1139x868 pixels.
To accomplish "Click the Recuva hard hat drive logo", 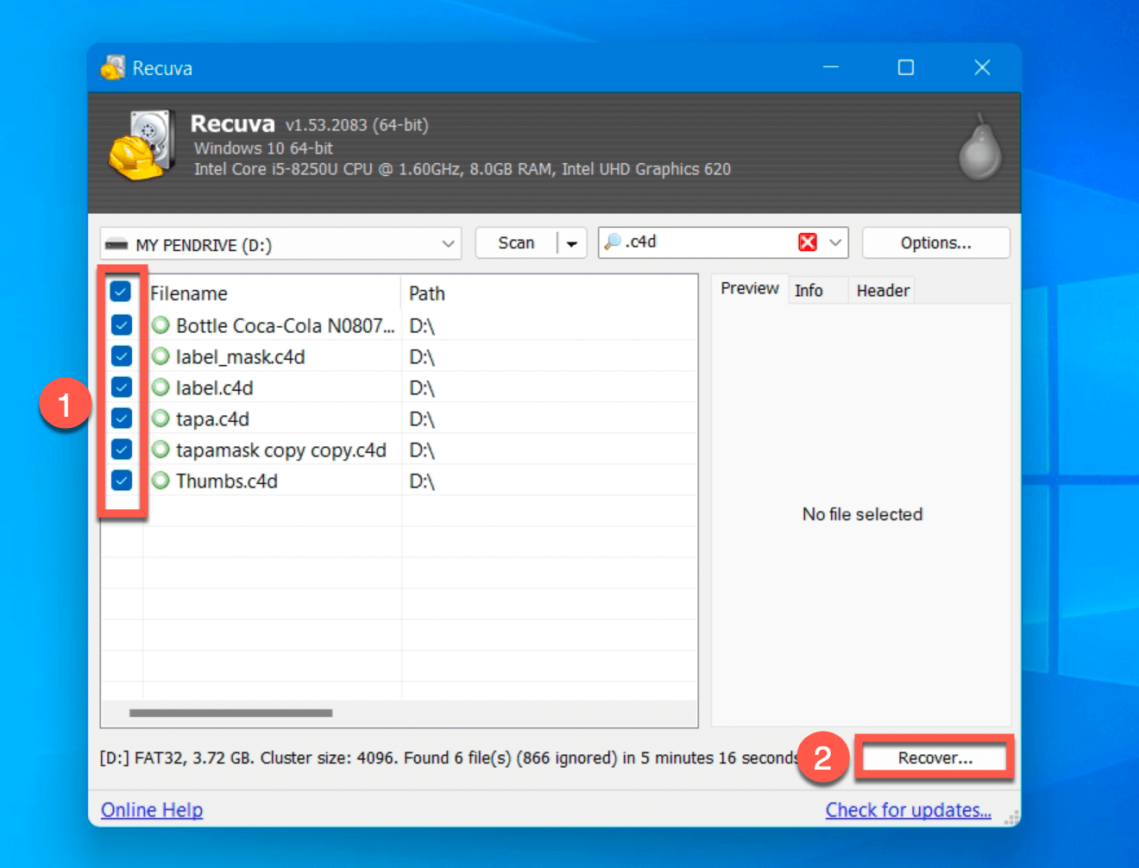I will (x=142, y=146).
